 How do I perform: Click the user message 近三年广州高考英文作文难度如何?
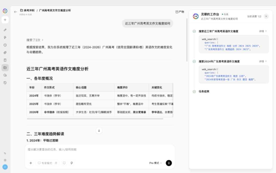(x=147, y=24)
